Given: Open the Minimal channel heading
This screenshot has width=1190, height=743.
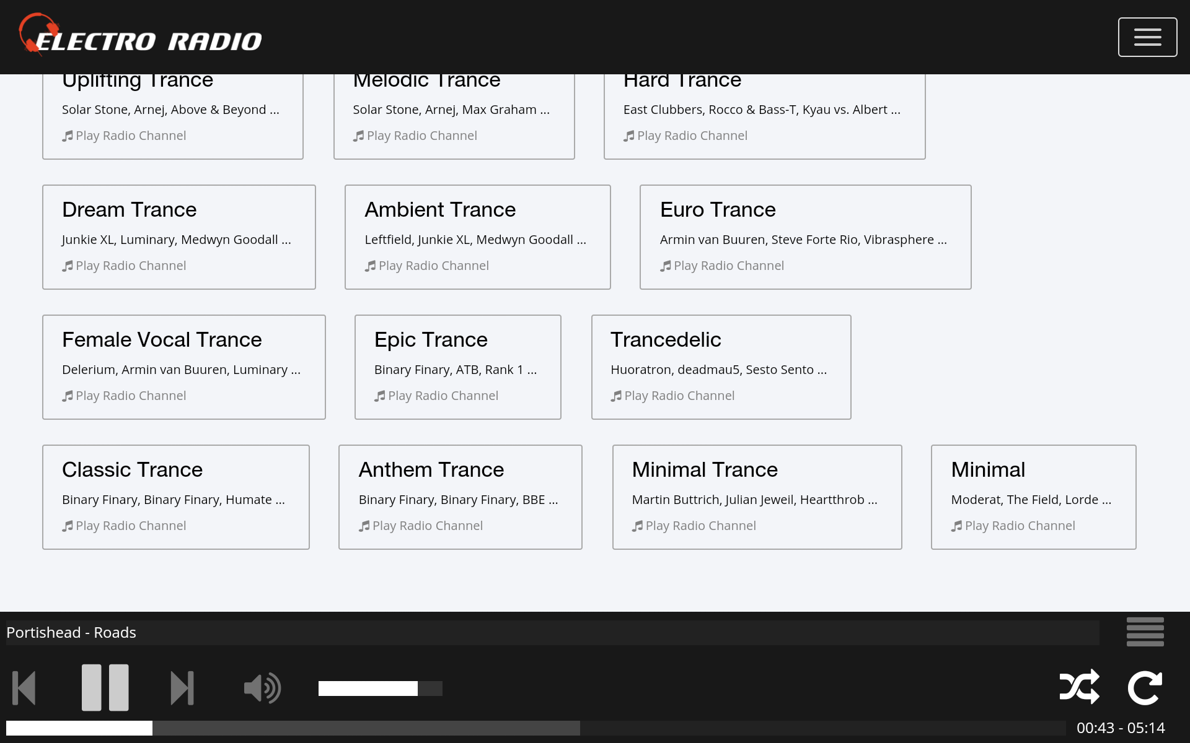Looking at the screenshot, I should 988,470.
